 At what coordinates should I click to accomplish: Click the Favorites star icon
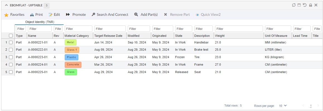point(6,15)
